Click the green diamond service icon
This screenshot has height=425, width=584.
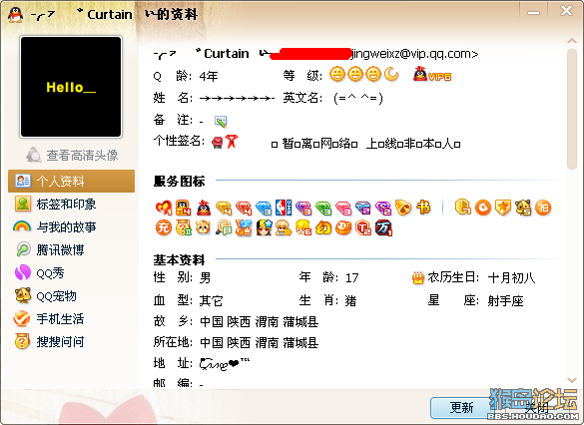click(x=323, y=208)
